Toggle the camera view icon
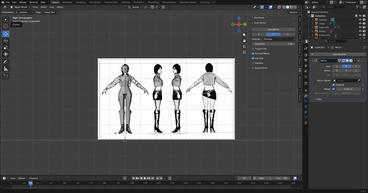368x193 pixels. pyautogui.click(x=244, y=46)
